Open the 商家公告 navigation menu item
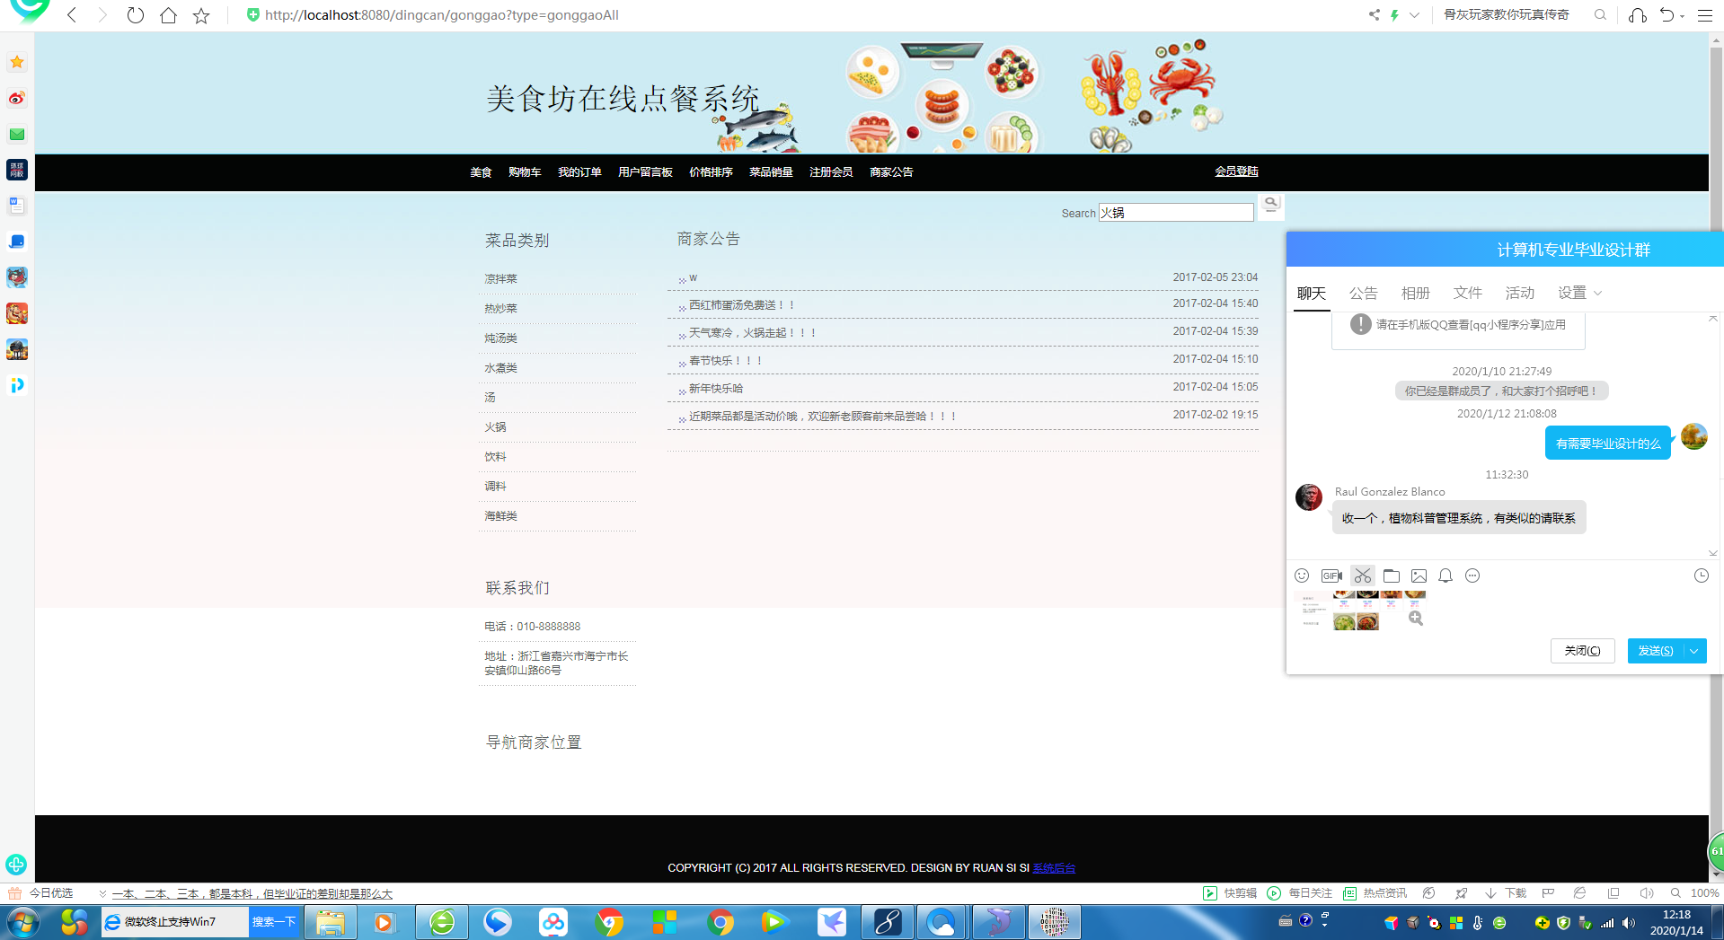Viewport: 1724px width, 940px height. click(890, 171)
